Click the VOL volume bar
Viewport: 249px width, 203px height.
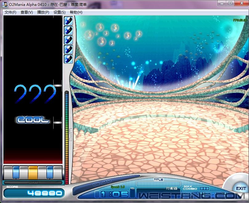point(132,193)
